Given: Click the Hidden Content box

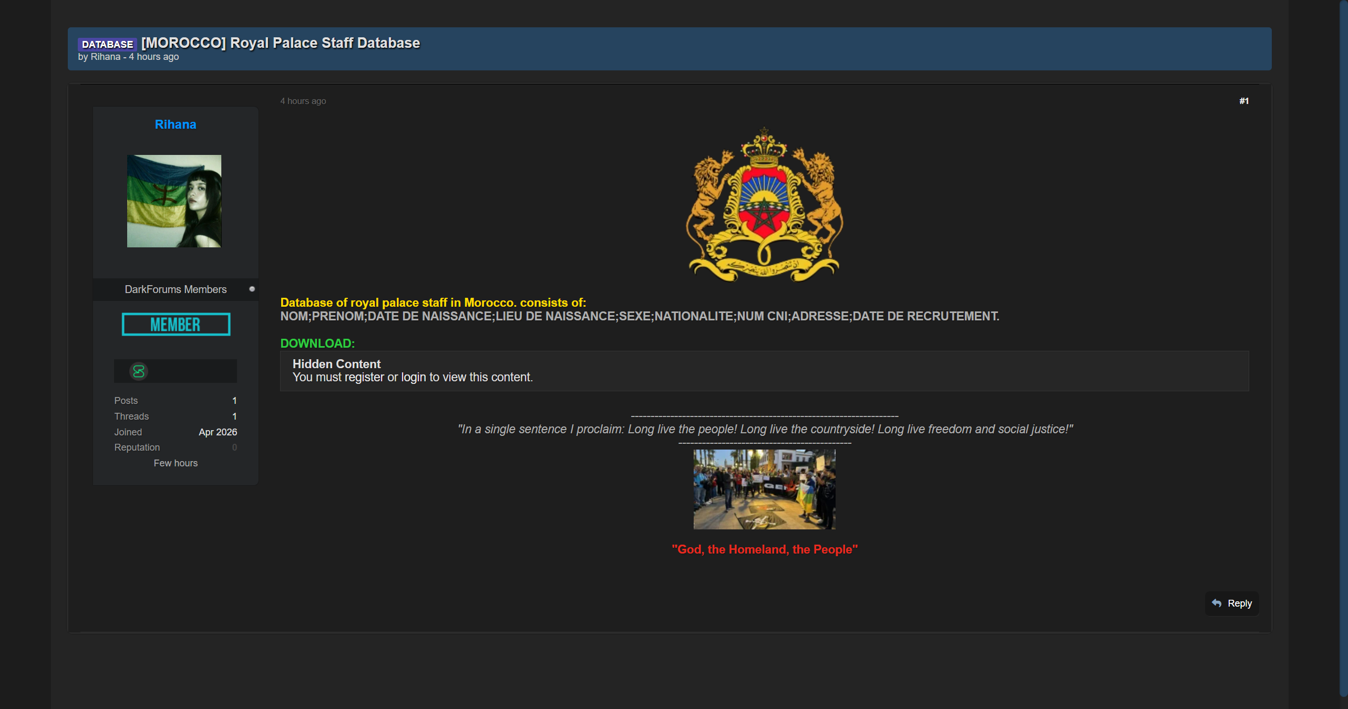Looking at the screenshot, I should (764, 371).
